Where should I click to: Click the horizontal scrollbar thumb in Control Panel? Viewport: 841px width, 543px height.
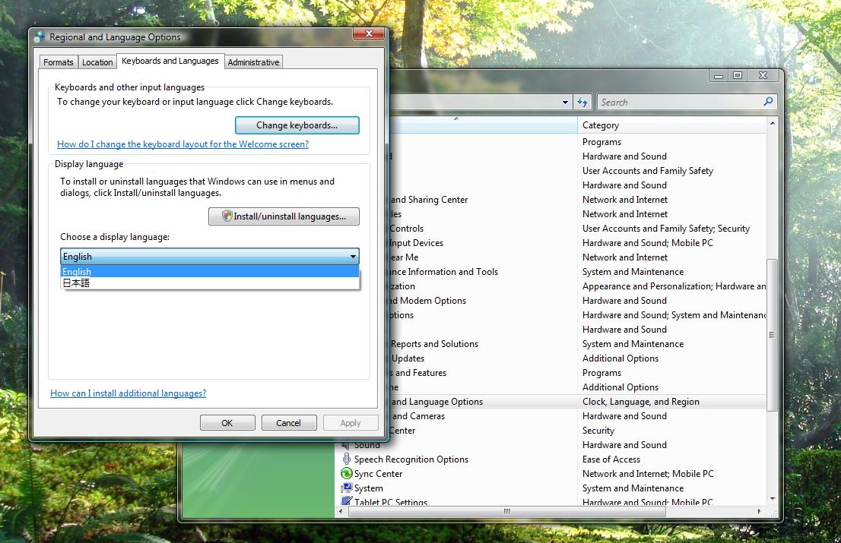(x=507, y=511)
